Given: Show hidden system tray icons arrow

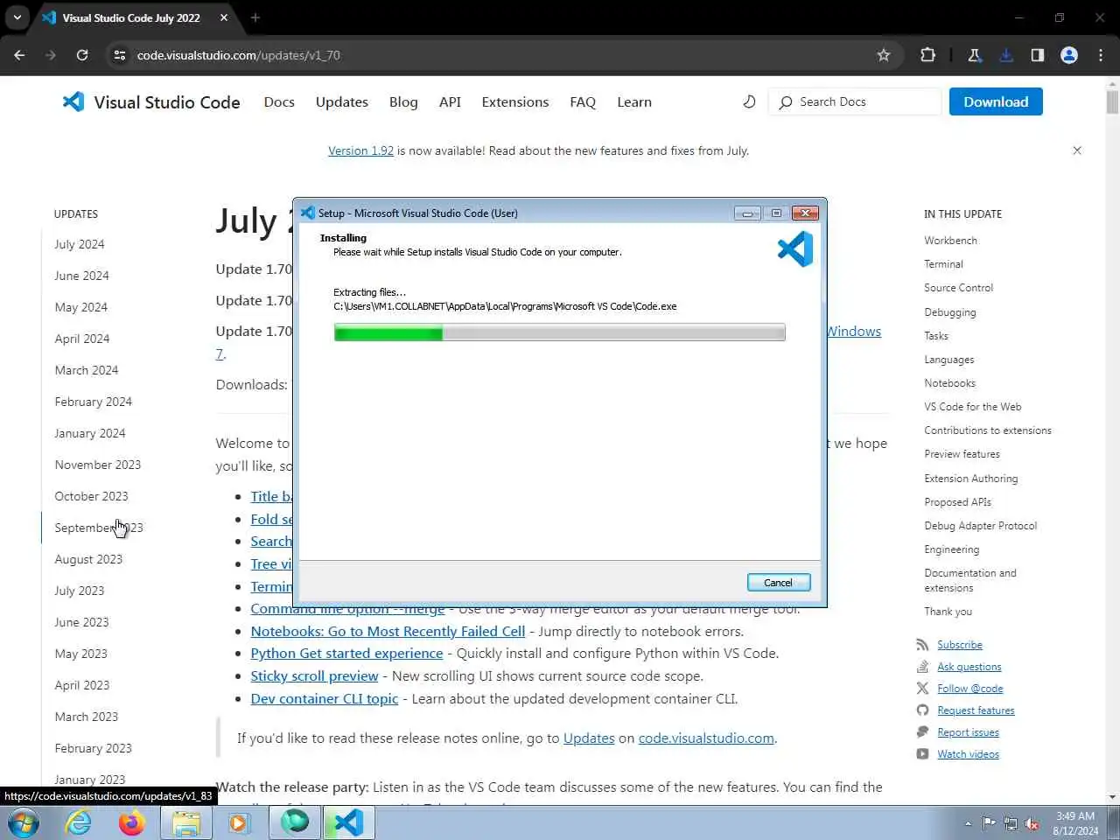Looking at the screenshot, I should (968, 823).
